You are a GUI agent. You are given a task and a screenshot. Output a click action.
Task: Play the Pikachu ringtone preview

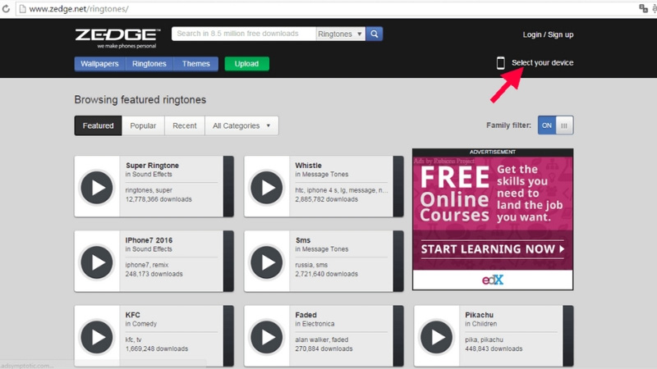click(436, 336)
